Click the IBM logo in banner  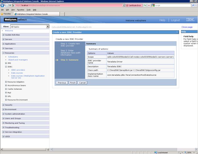pyautogui.click(x=190, y=20)
